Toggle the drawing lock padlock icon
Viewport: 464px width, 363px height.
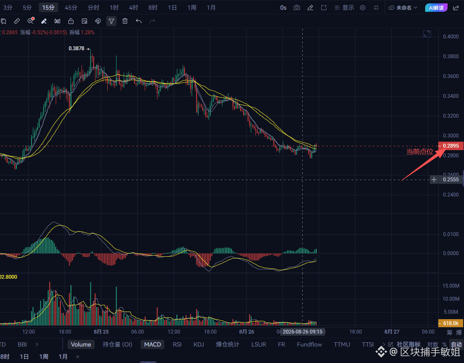(x=71, y=21)
